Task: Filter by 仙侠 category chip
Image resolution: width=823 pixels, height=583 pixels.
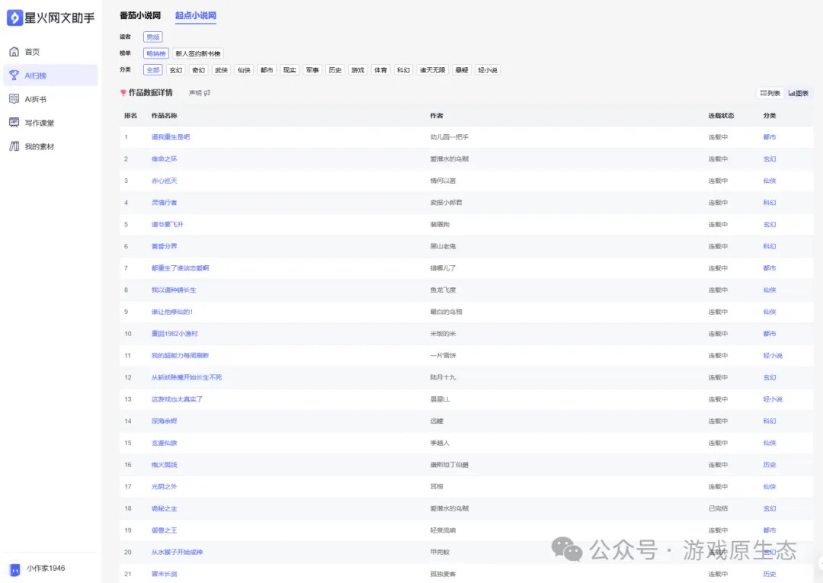Action: (x=244, y=70)
